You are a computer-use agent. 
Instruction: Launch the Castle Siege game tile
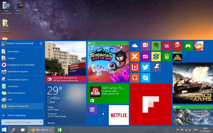[177, 56]
